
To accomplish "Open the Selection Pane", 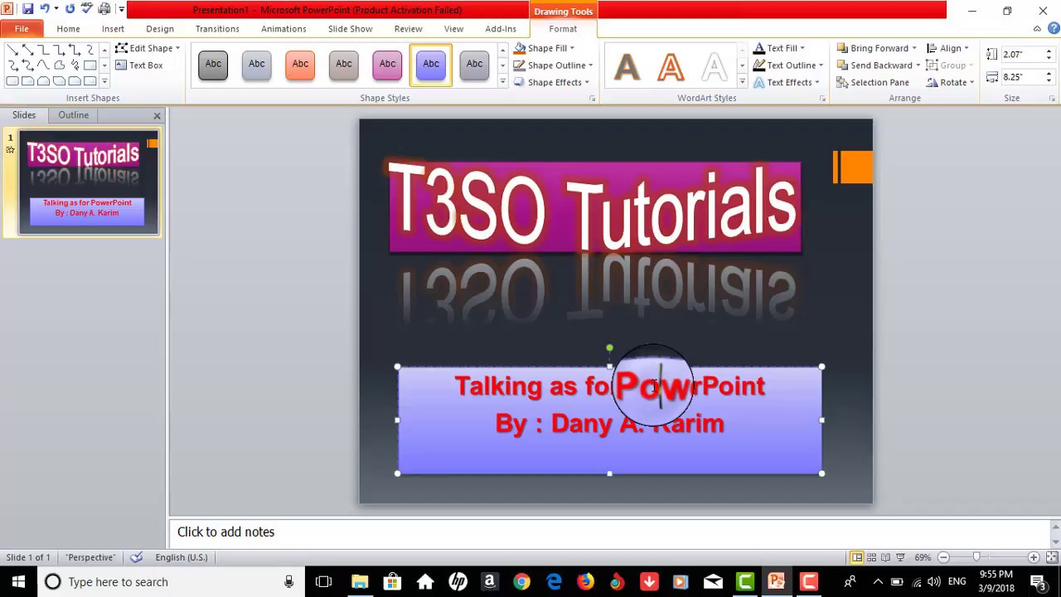I will [x=873, y=83].
